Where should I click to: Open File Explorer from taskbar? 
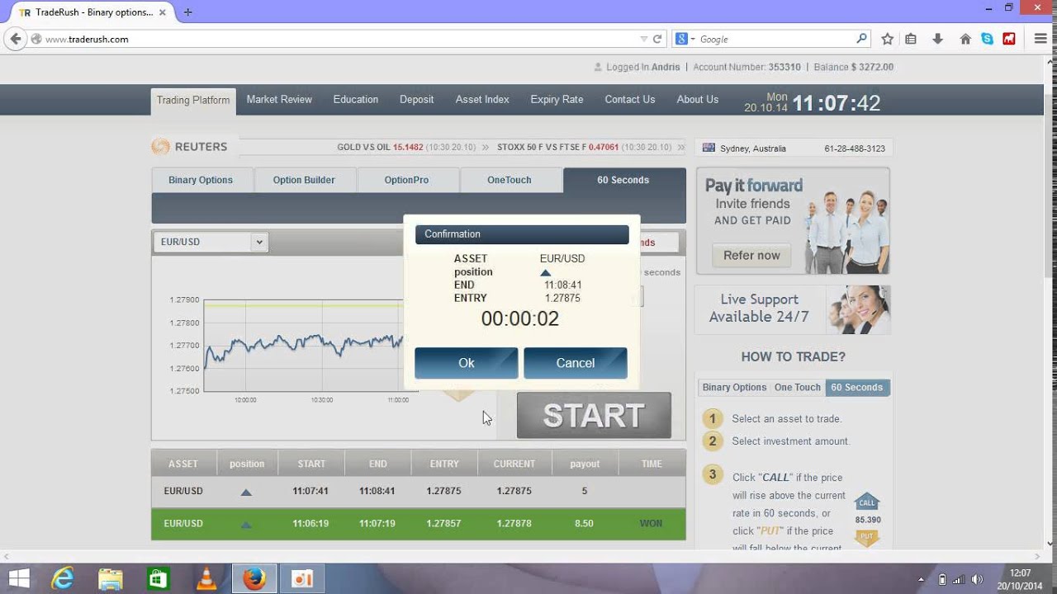111,579
